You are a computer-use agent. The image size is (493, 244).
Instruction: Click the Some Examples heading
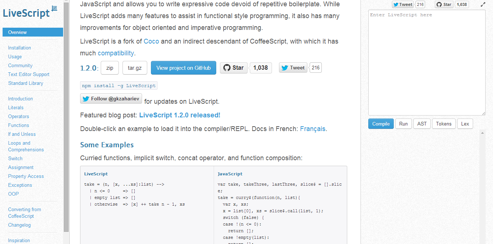coord(107,145)
